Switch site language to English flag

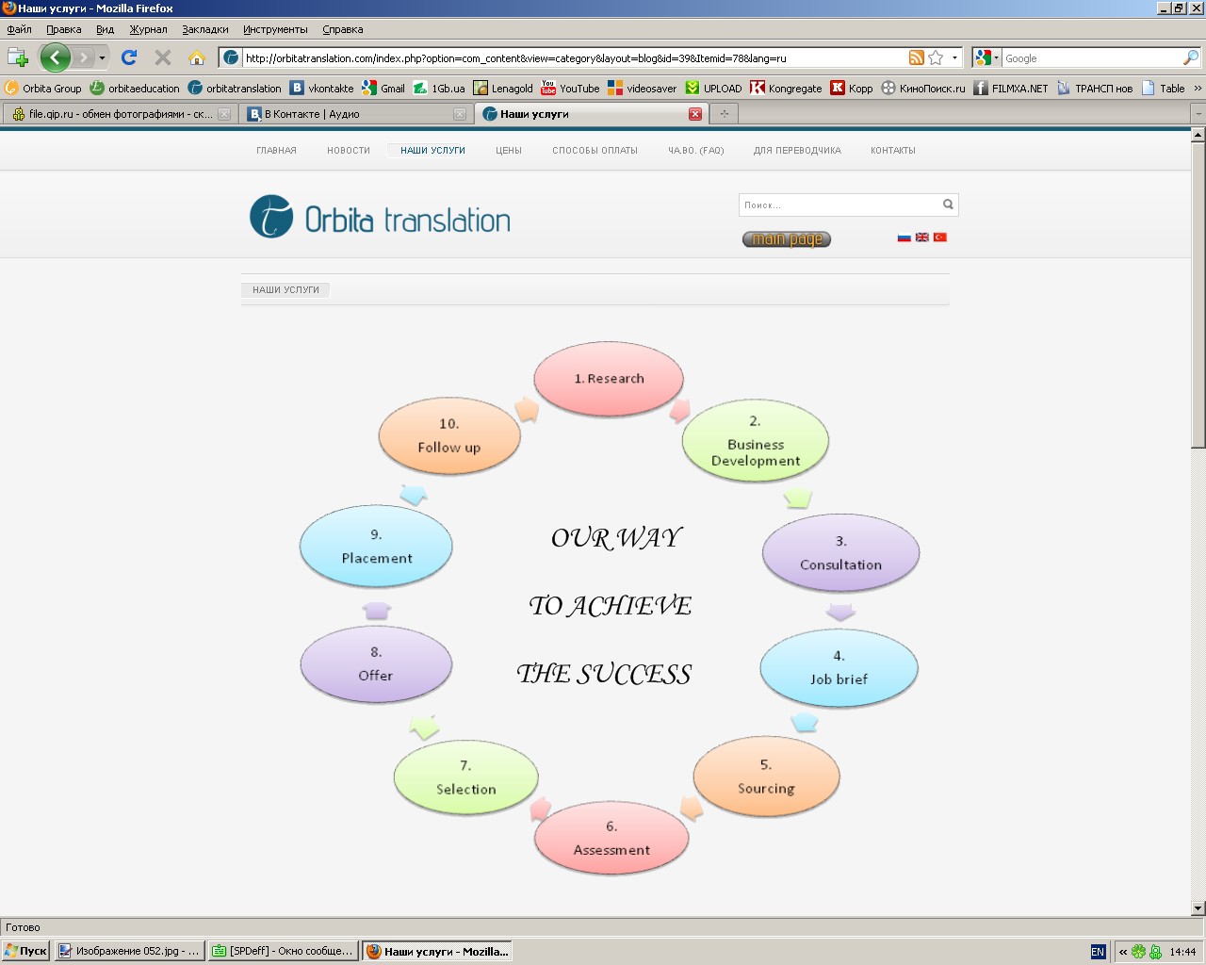pos(922,237)
